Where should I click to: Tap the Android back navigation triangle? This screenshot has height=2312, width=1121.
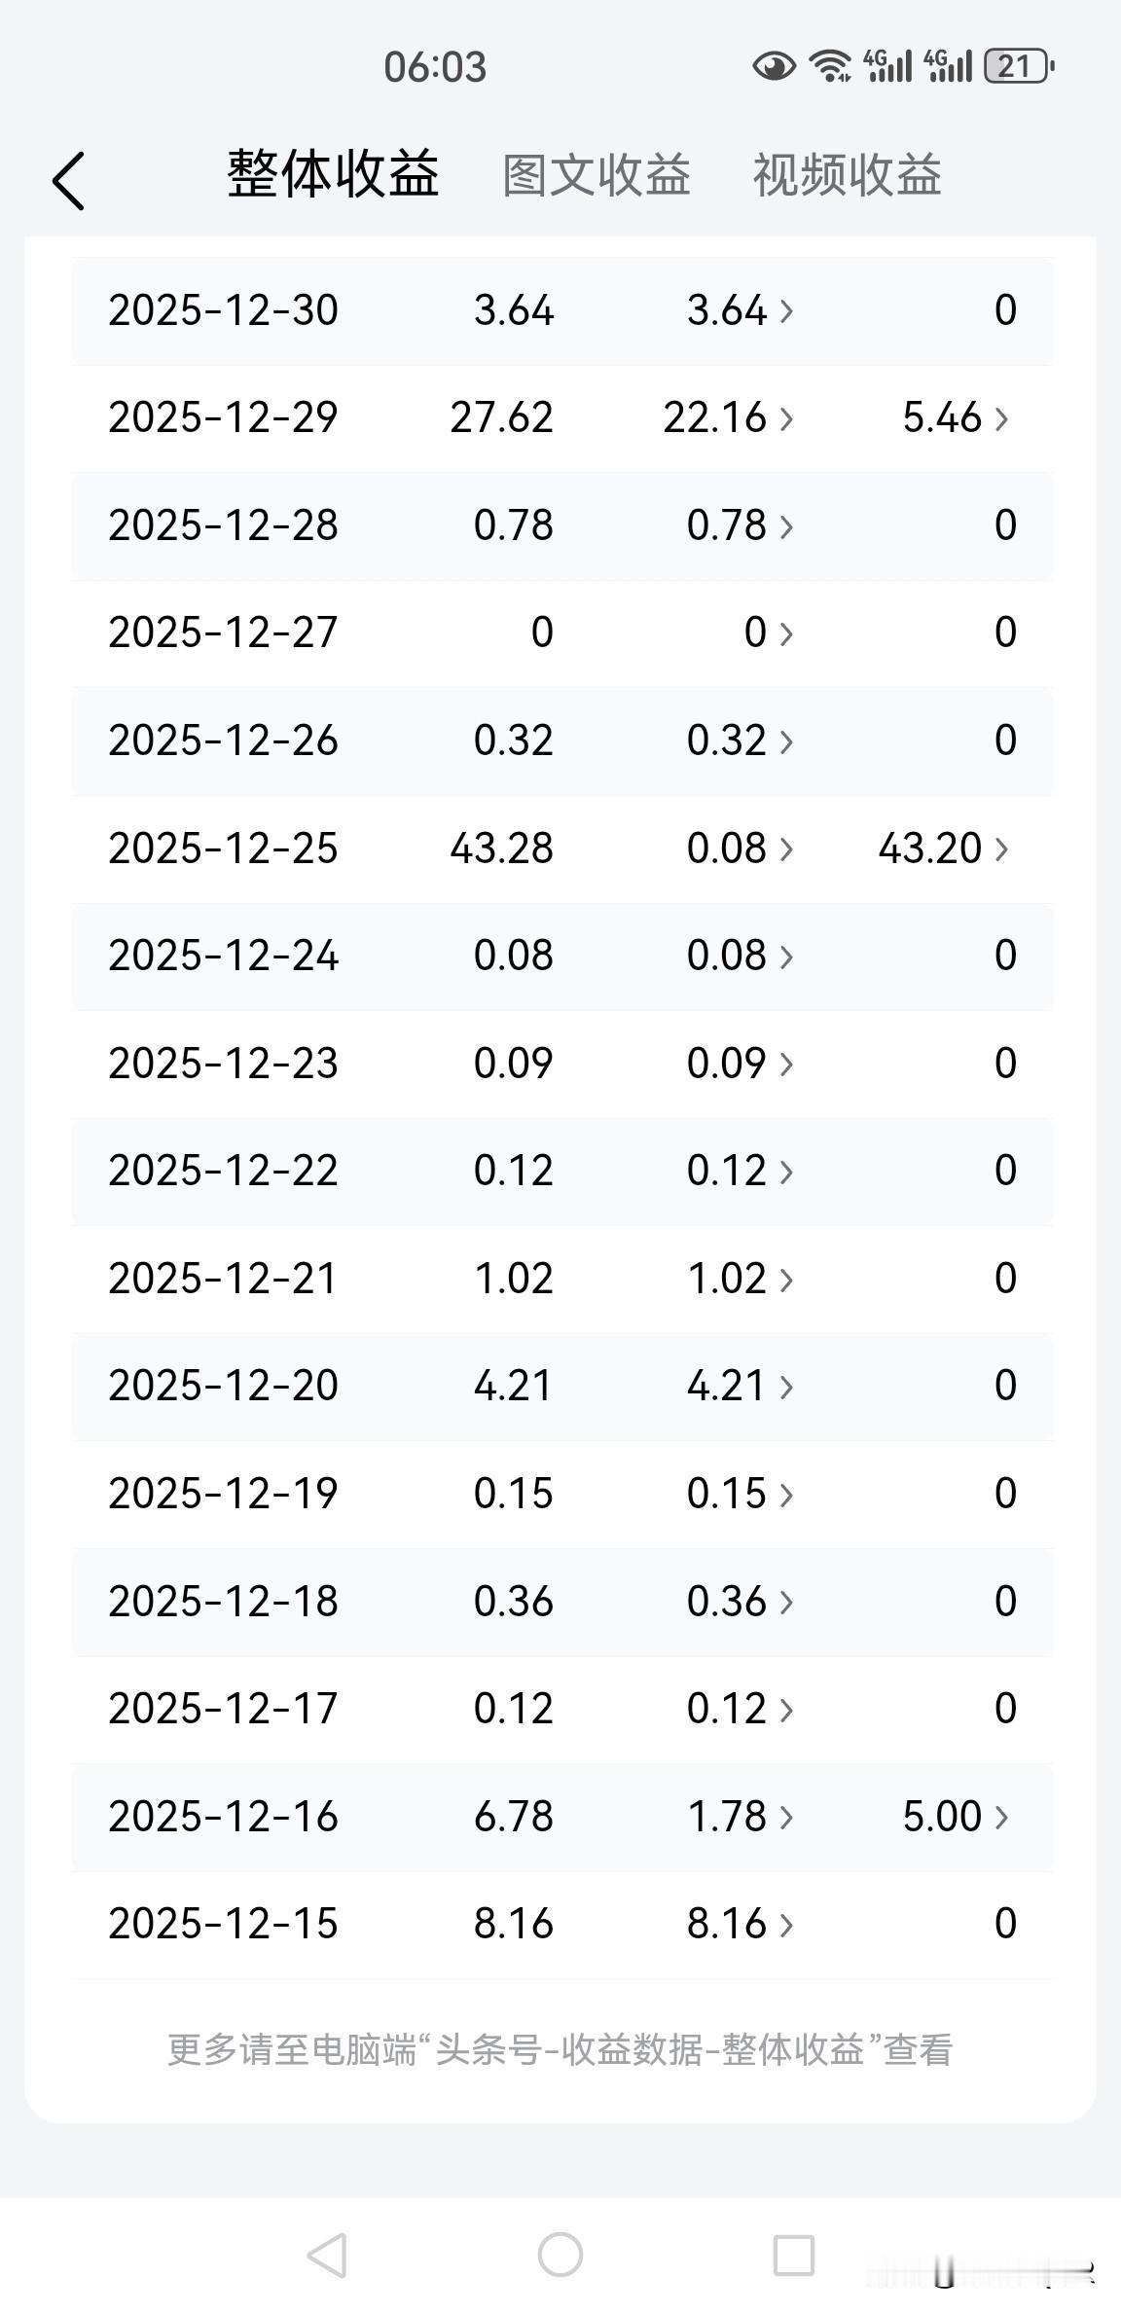pyautogui.click(x=327, y=2255)
